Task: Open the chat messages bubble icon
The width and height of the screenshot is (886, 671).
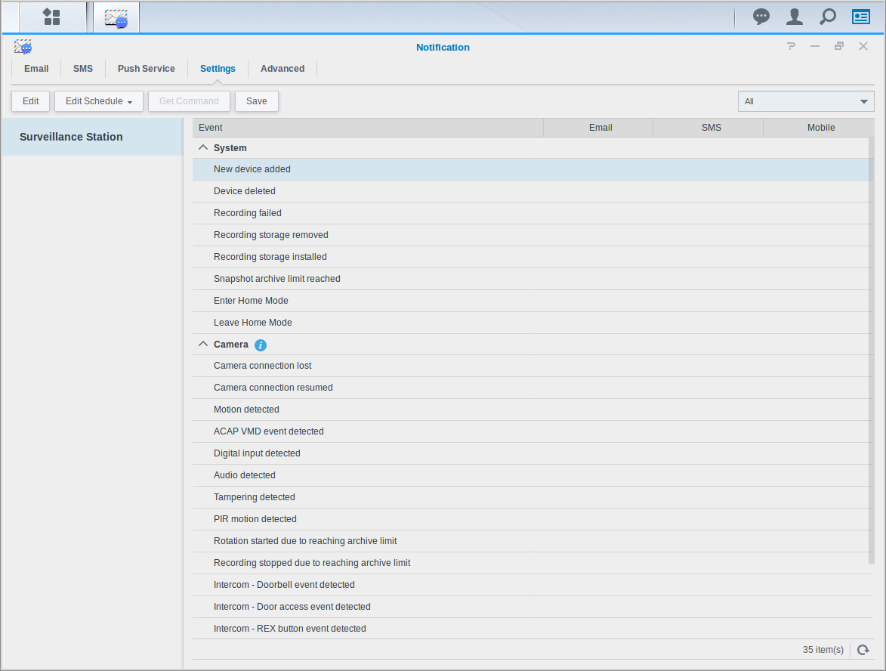Action: 761,17
